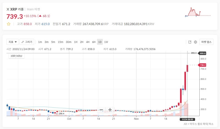
Task: Click the 시가 671.2 open readout
Action: tap(45, 49)
